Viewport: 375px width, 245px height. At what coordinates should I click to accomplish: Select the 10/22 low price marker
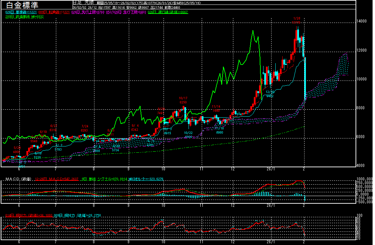point(188,135)
